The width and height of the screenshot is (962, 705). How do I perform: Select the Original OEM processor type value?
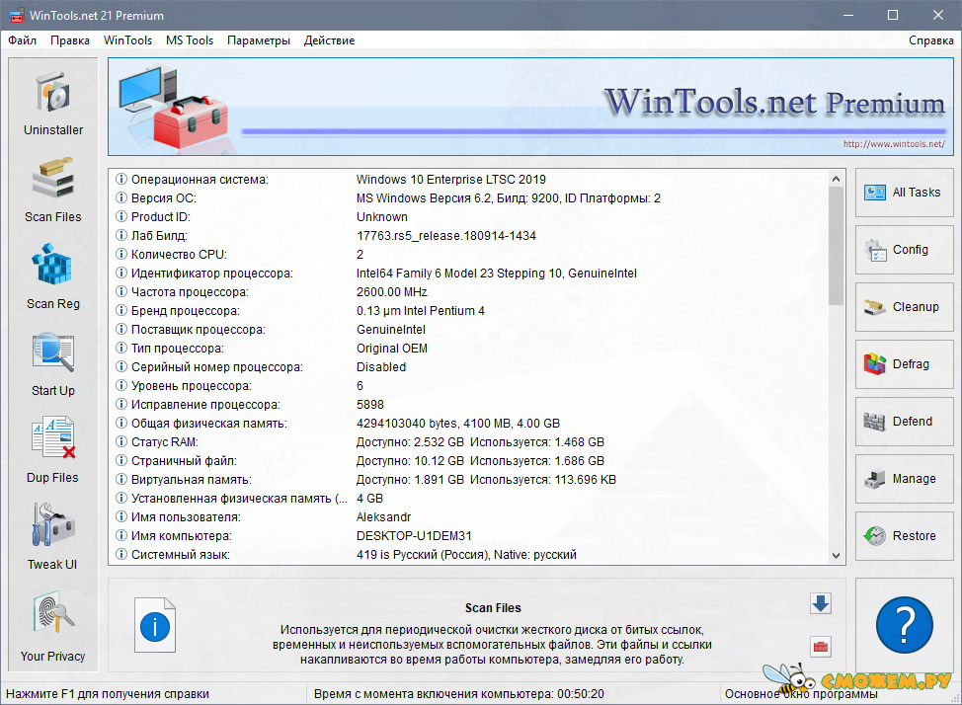392,348
